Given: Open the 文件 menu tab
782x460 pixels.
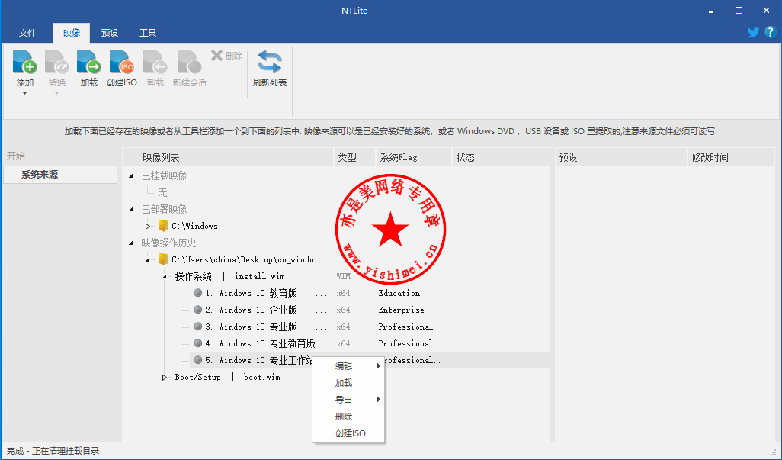Looking at the screenshot, I should 27,33.
